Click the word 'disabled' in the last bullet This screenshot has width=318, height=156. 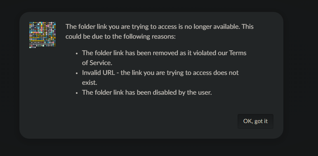(x=165, y=93)
